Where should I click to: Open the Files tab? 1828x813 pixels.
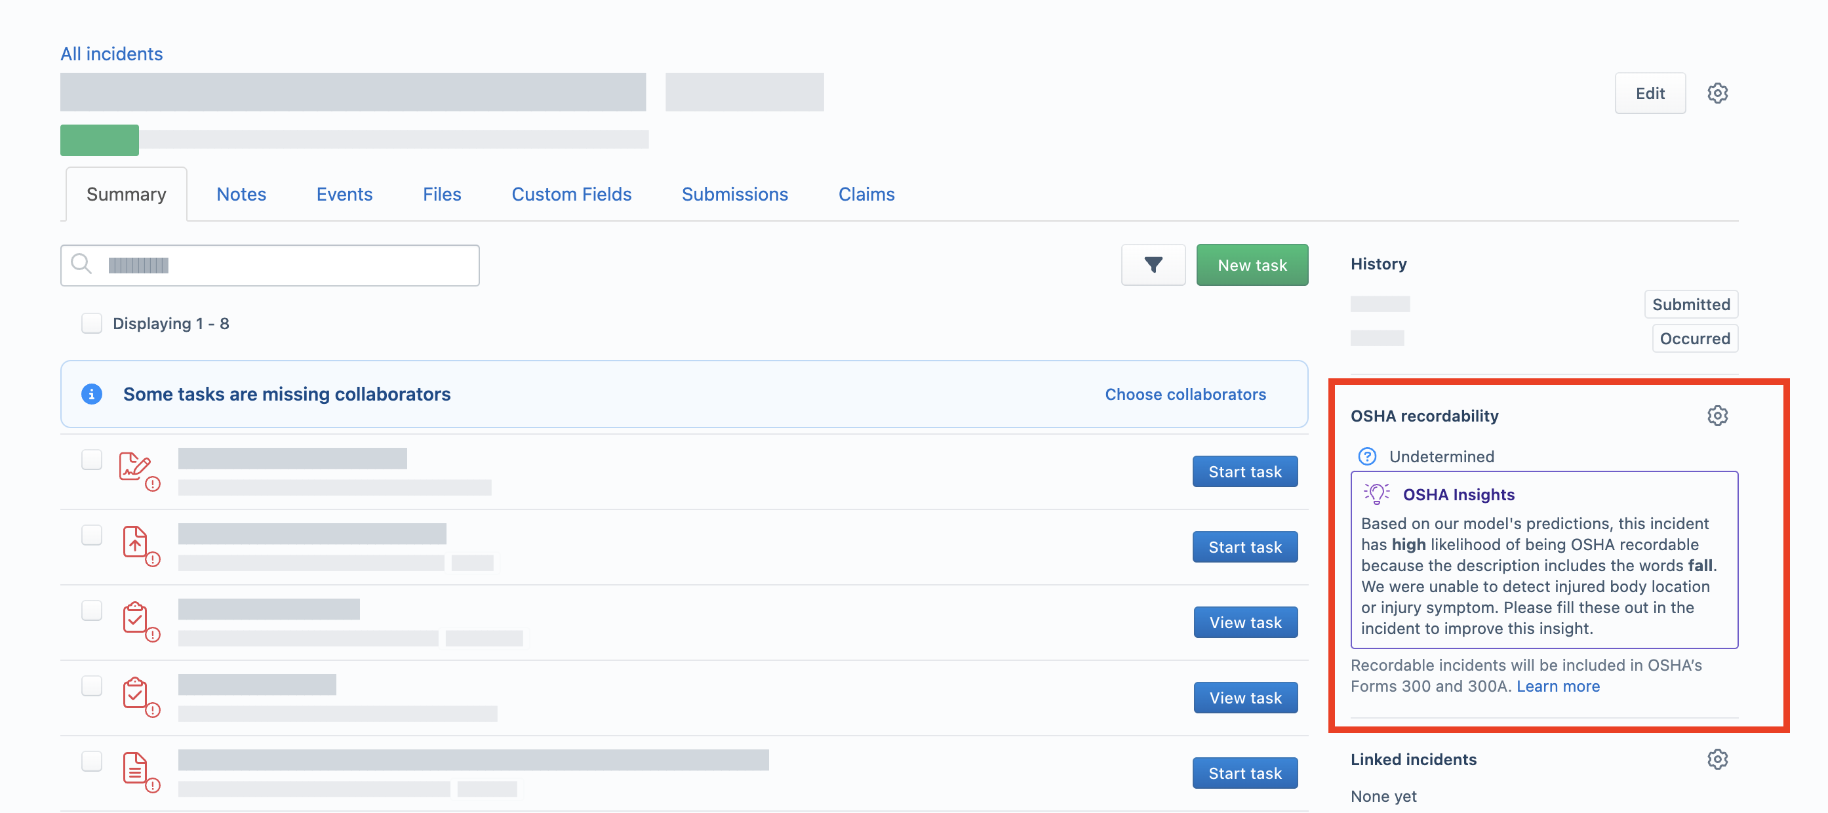[x=441, y=194]
